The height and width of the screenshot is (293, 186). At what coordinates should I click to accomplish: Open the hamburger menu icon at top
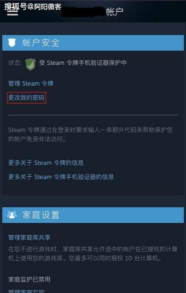coord(12,12)
